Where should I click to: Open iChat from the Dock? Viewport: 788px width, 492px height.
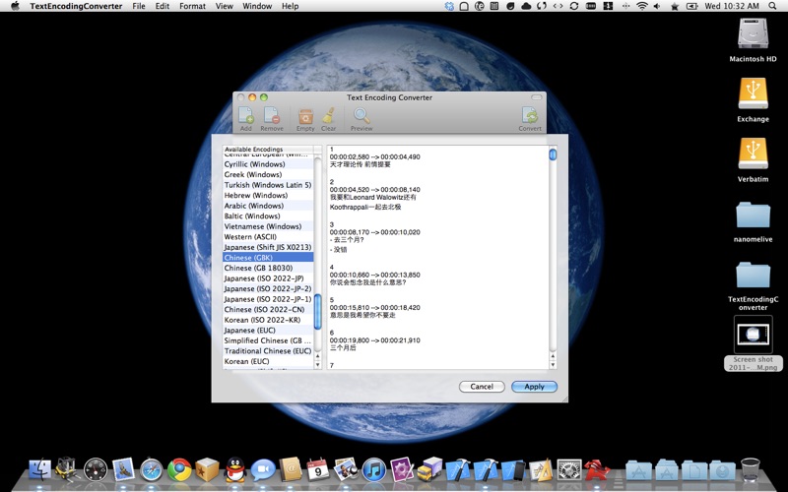coord(263,470)
